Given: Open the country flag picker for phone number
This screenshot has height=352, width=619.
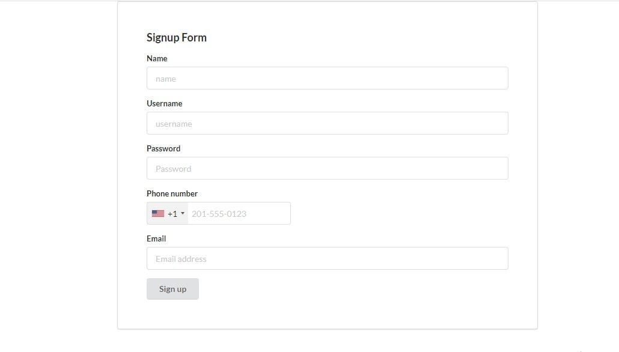Looking at the screenshot, I should click(x=167, y=213).
